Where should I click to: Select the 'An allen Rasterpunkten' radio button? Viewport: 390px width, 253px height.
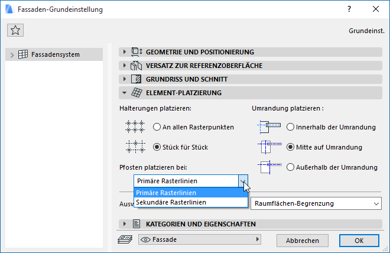click(x=157, y=126)
